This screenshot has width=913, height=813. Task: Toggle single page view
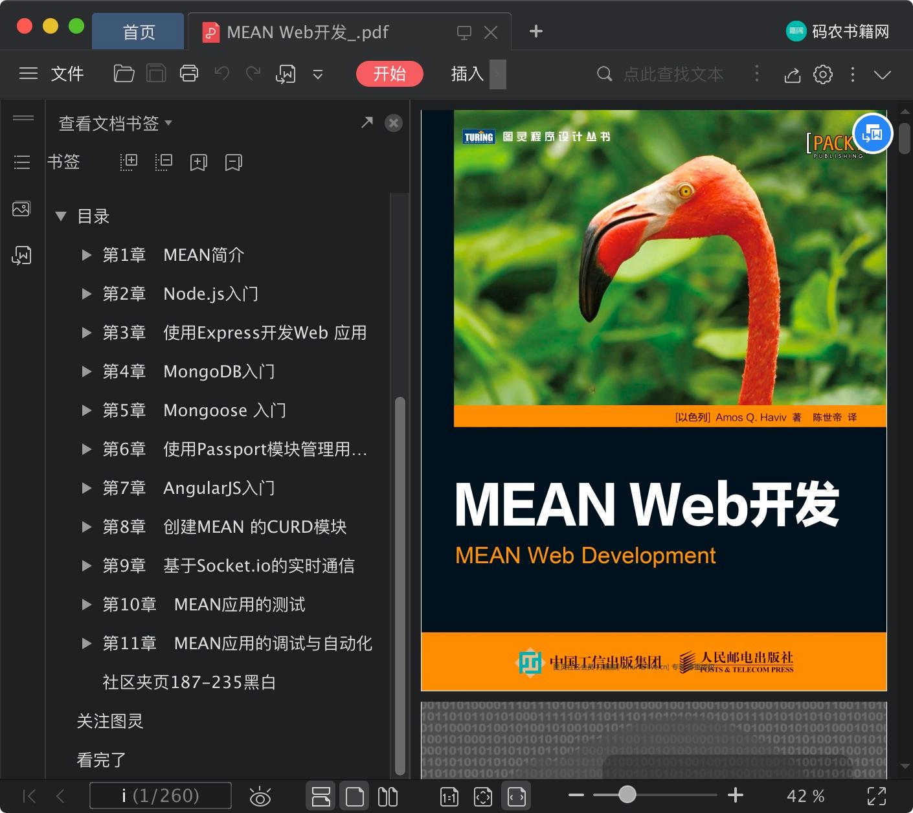click(x=355, y=796)
